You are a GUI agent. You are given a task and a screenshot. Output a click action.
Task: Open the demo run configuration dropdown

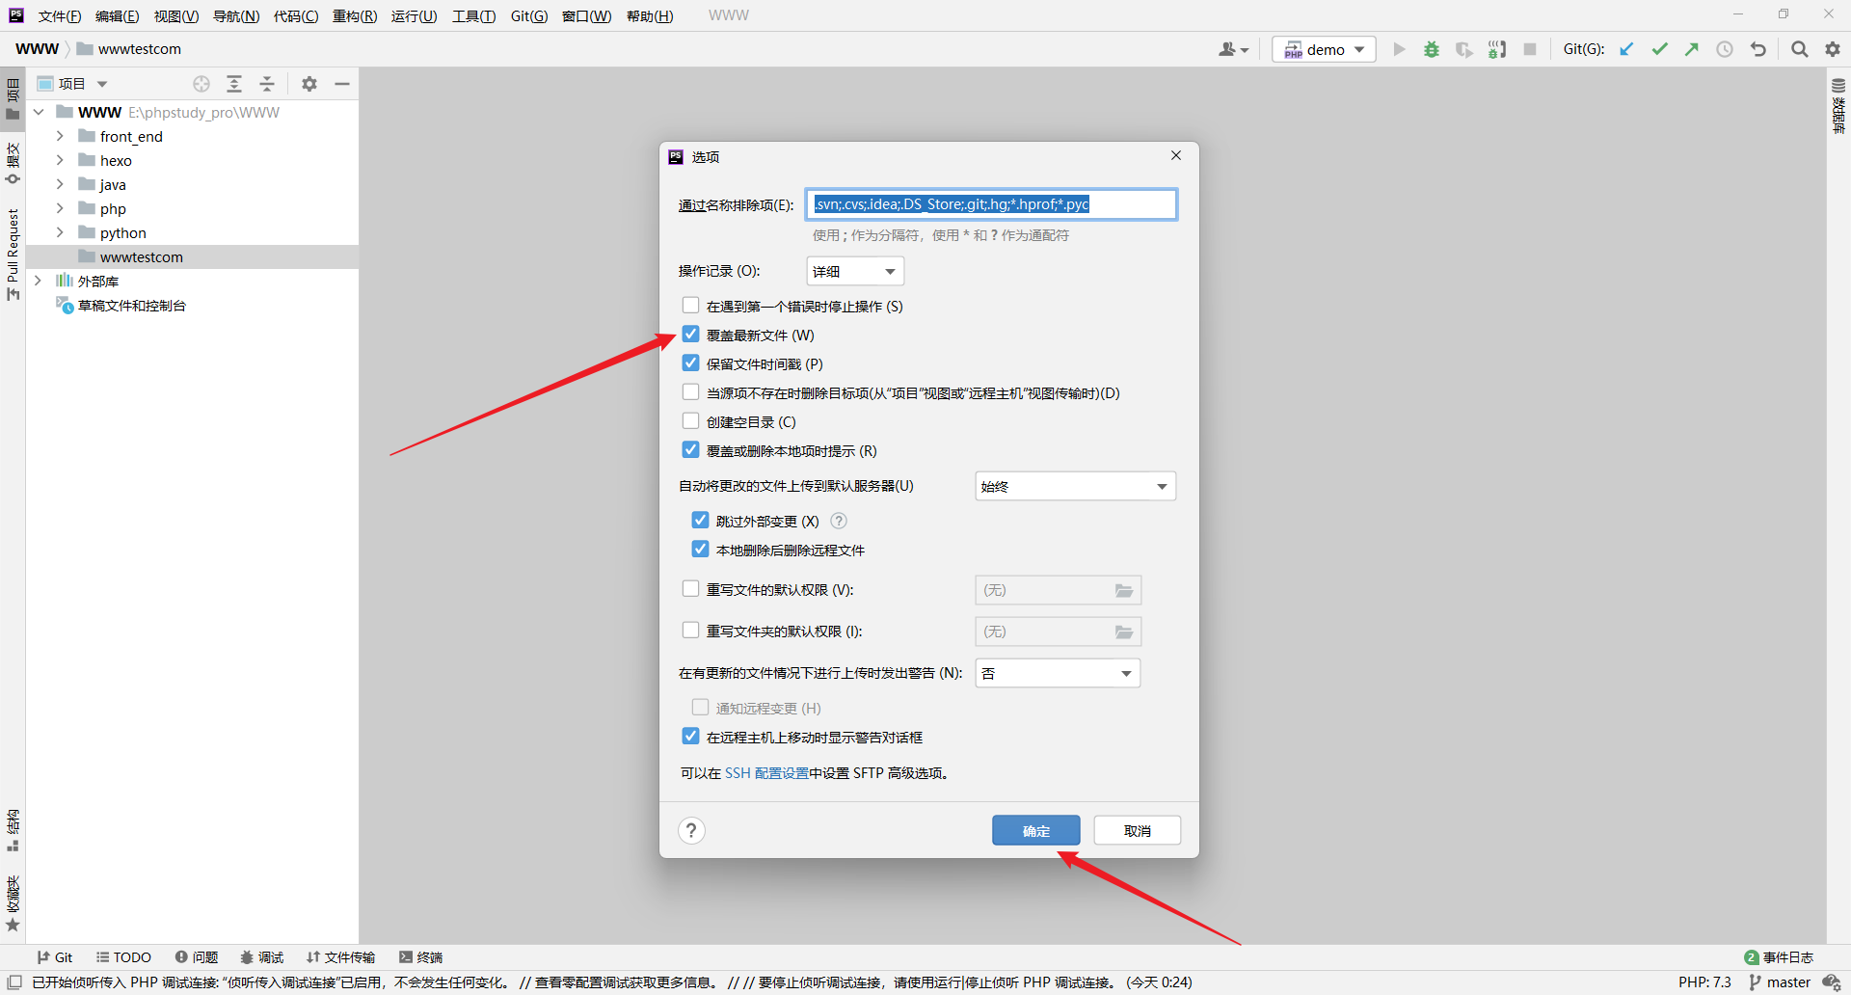pyautogui.click(x=1324, y=49)
